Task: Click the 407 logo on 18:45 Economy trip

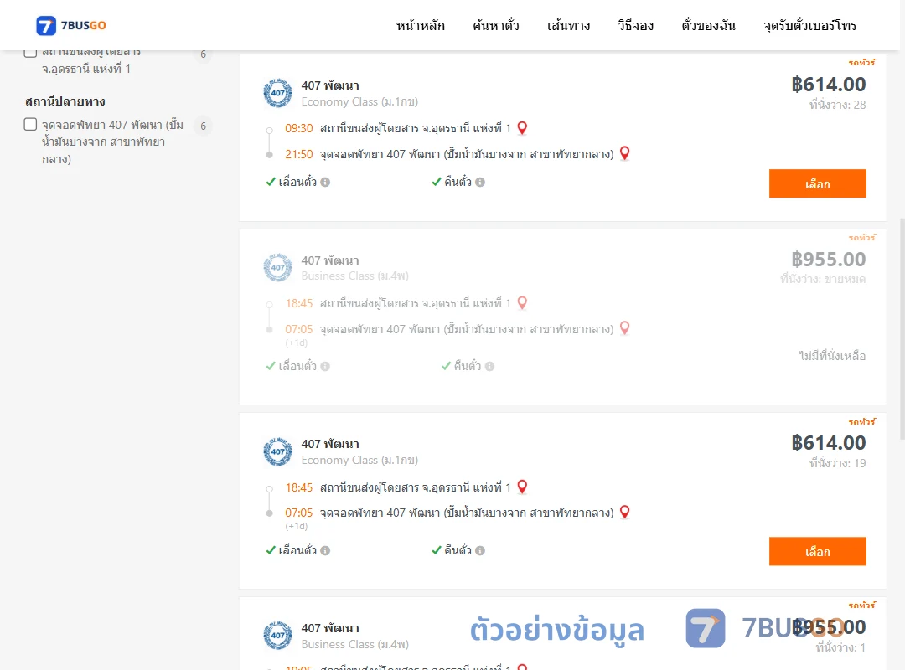Action: click(277, 451)
